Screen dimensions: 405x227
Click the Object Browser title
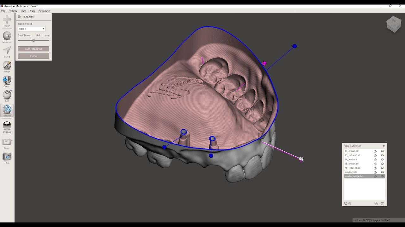352,146
